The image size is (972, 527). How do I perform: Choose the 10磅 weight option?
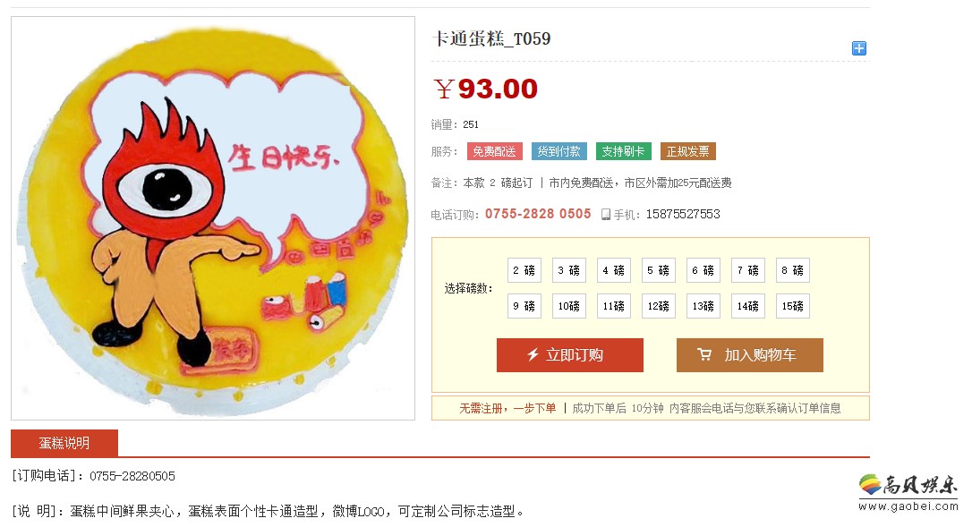click(569, 306)
